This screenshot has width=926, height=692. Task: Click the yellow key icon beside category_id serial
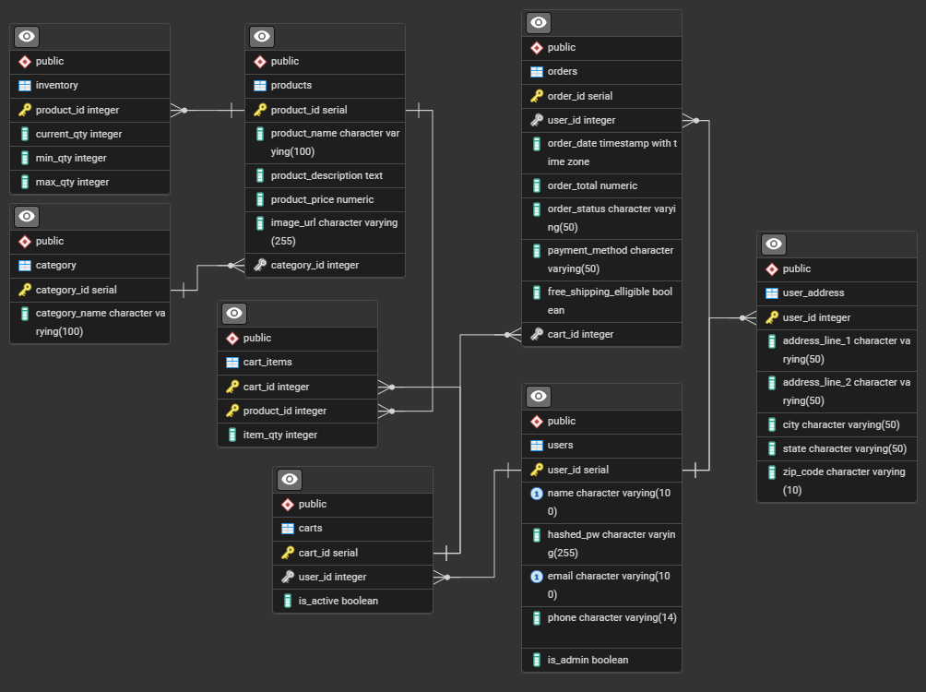click(x=25, y=290)
